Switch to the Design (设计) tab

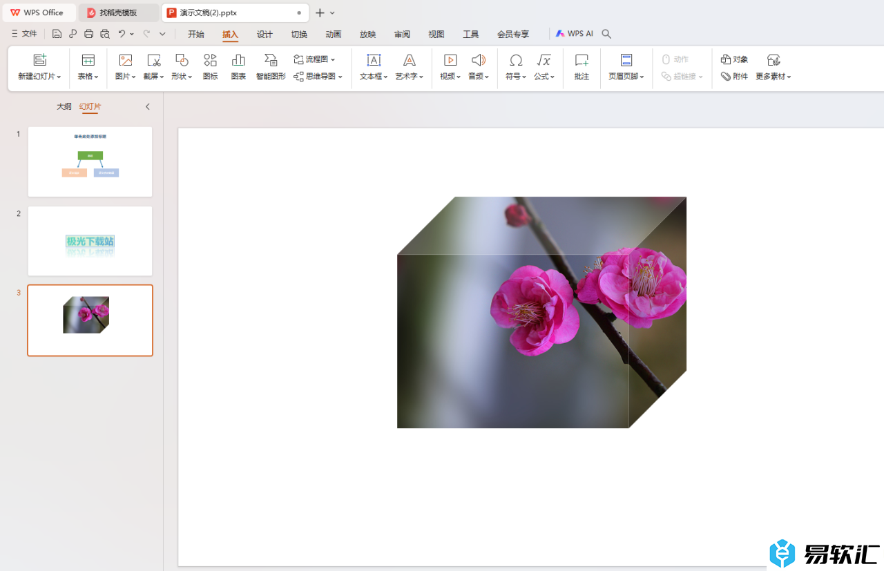click(265, 34)
